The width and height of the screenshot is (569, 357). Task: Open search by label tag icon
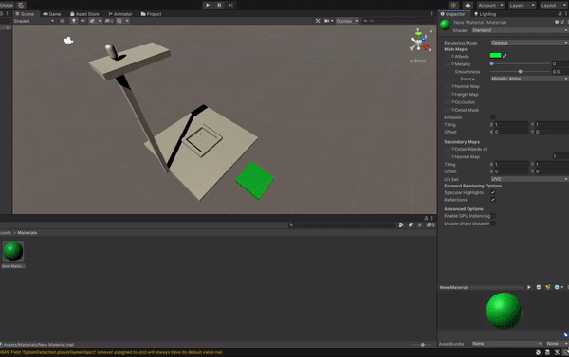[x=411, y=225]
